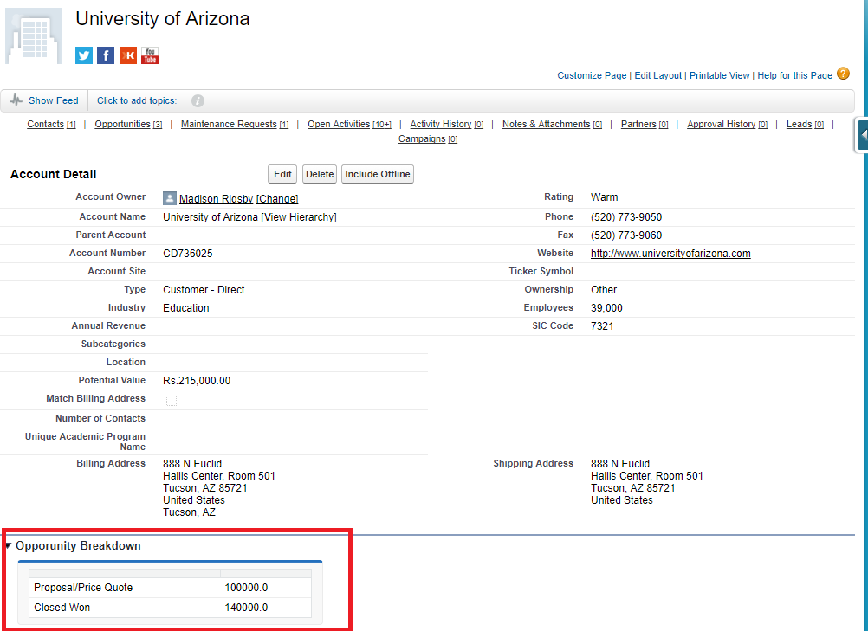Click the Edit button

pyautogui.click(x=282, y=174)
